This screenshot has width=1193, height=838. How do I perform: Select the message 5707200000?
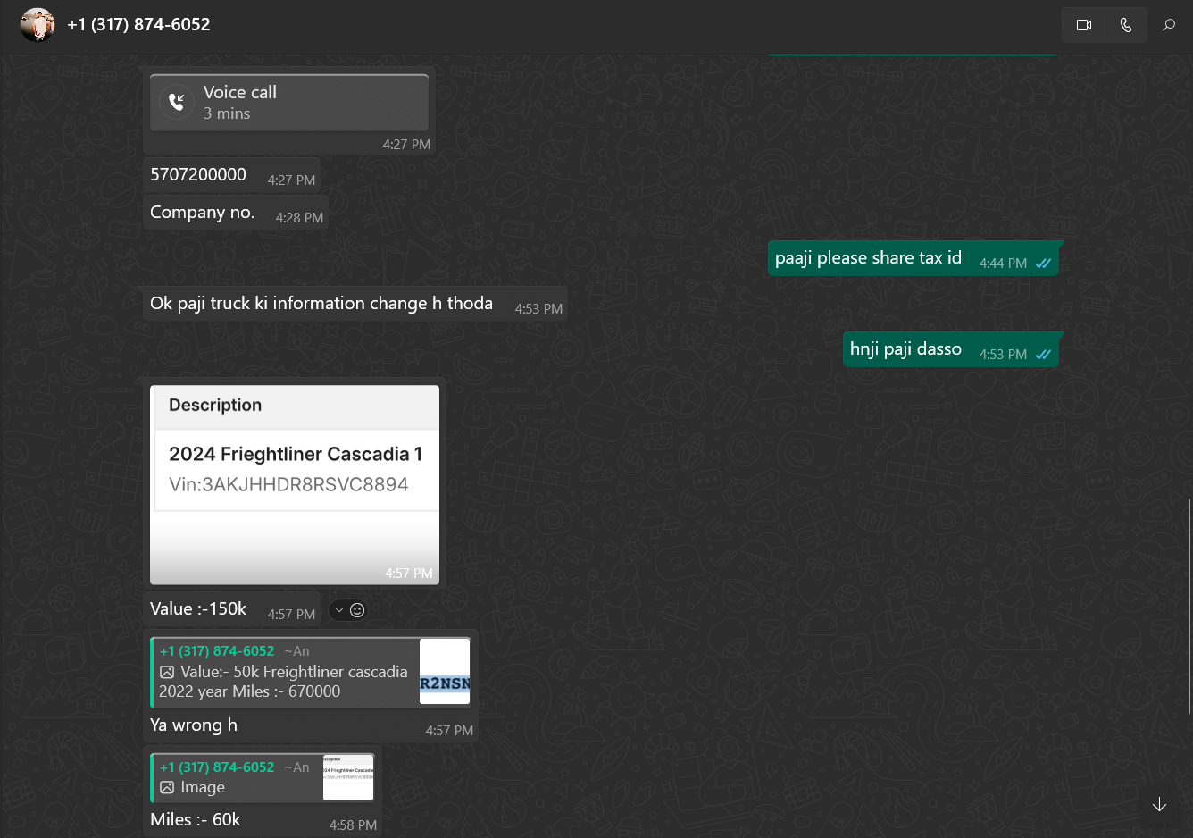pos(198,175)
